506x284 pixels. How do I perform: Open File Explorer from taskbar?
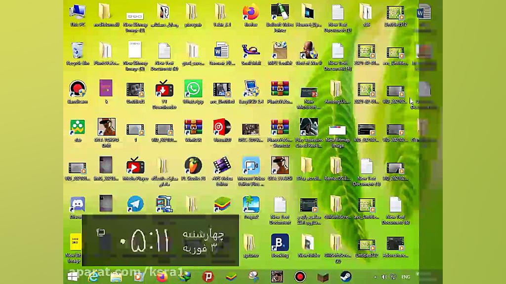point(116,276)
